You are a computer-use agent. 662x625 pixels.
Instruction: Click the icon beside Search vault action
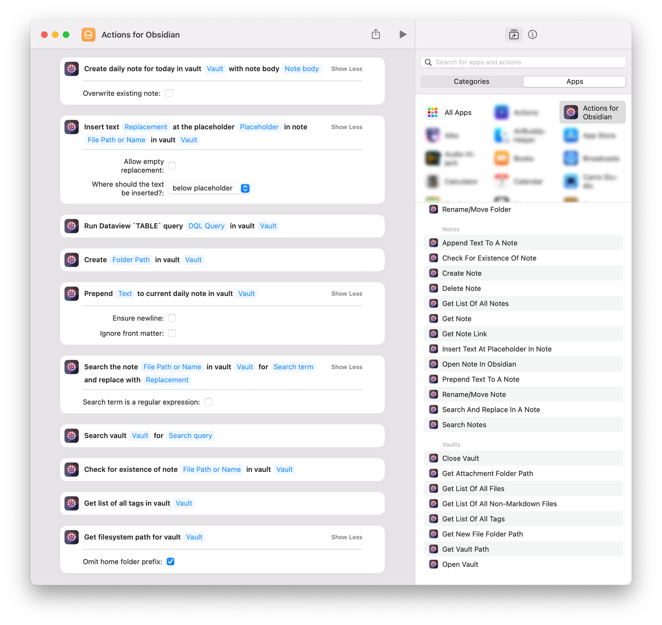72,435
